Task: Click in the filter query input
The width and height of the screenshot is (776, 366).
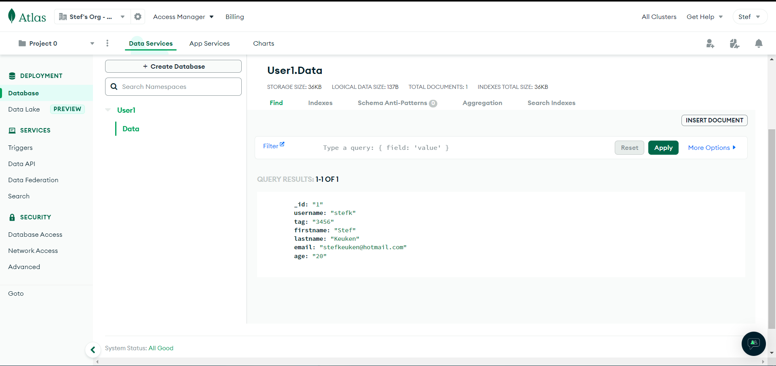Action: [x=465, y=148]
